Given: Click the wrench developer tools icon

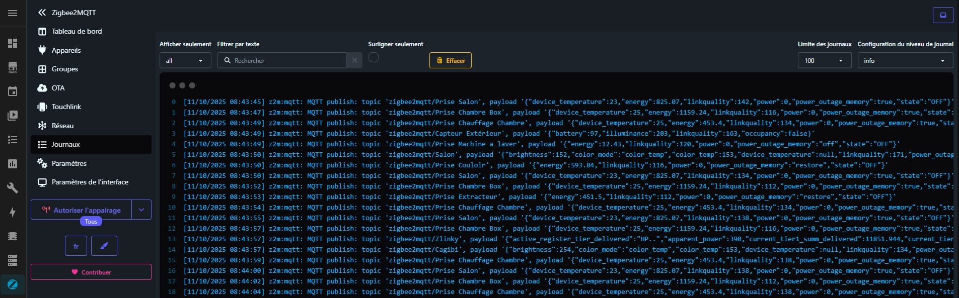Looking at the screenshot, I should coord(13,188).
